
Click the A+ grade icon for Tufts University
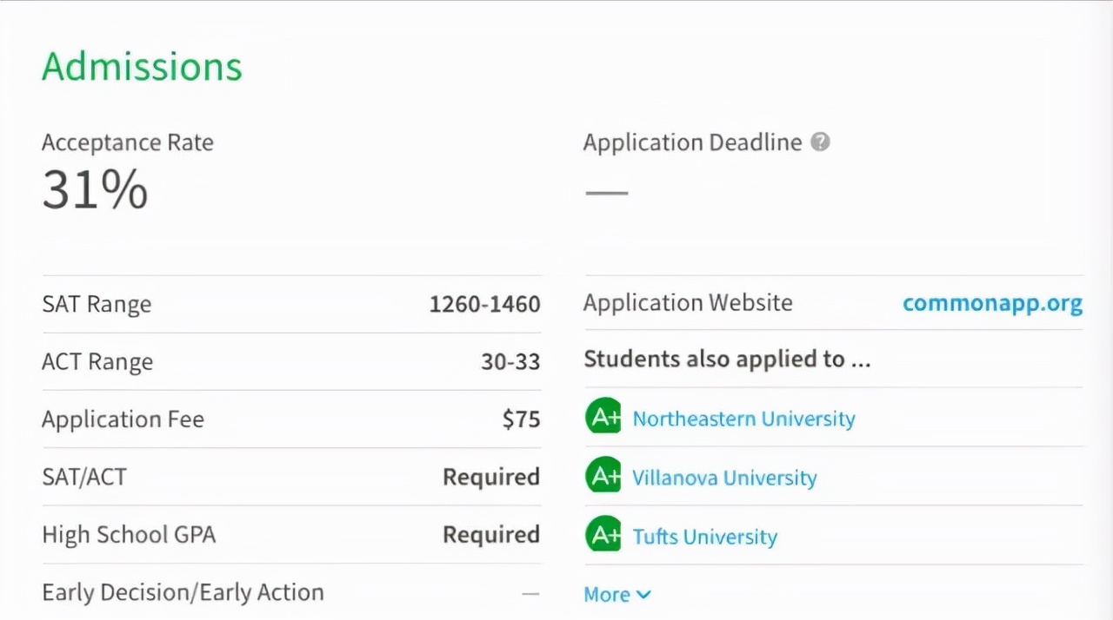point(603,535)
